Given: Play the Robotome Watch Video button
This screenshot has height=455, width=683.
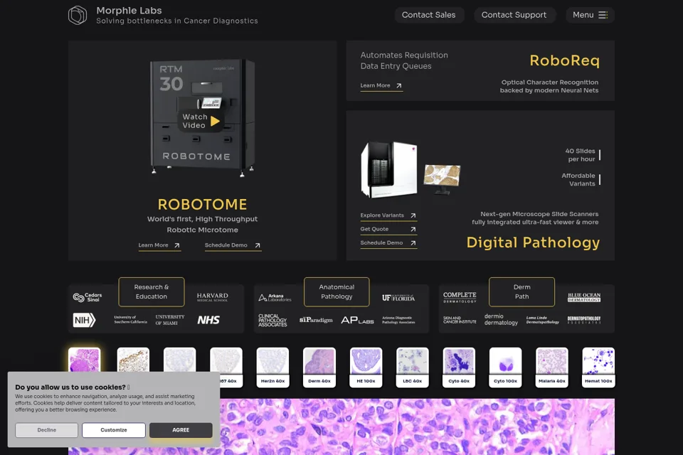Looking at the screenshot, I should [x=201, y=121].
